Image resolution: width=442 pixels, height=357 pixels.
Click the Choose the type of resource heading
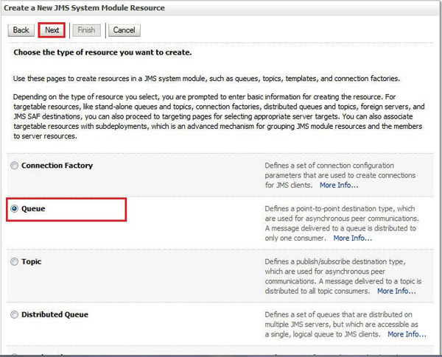tap(102, 52)
